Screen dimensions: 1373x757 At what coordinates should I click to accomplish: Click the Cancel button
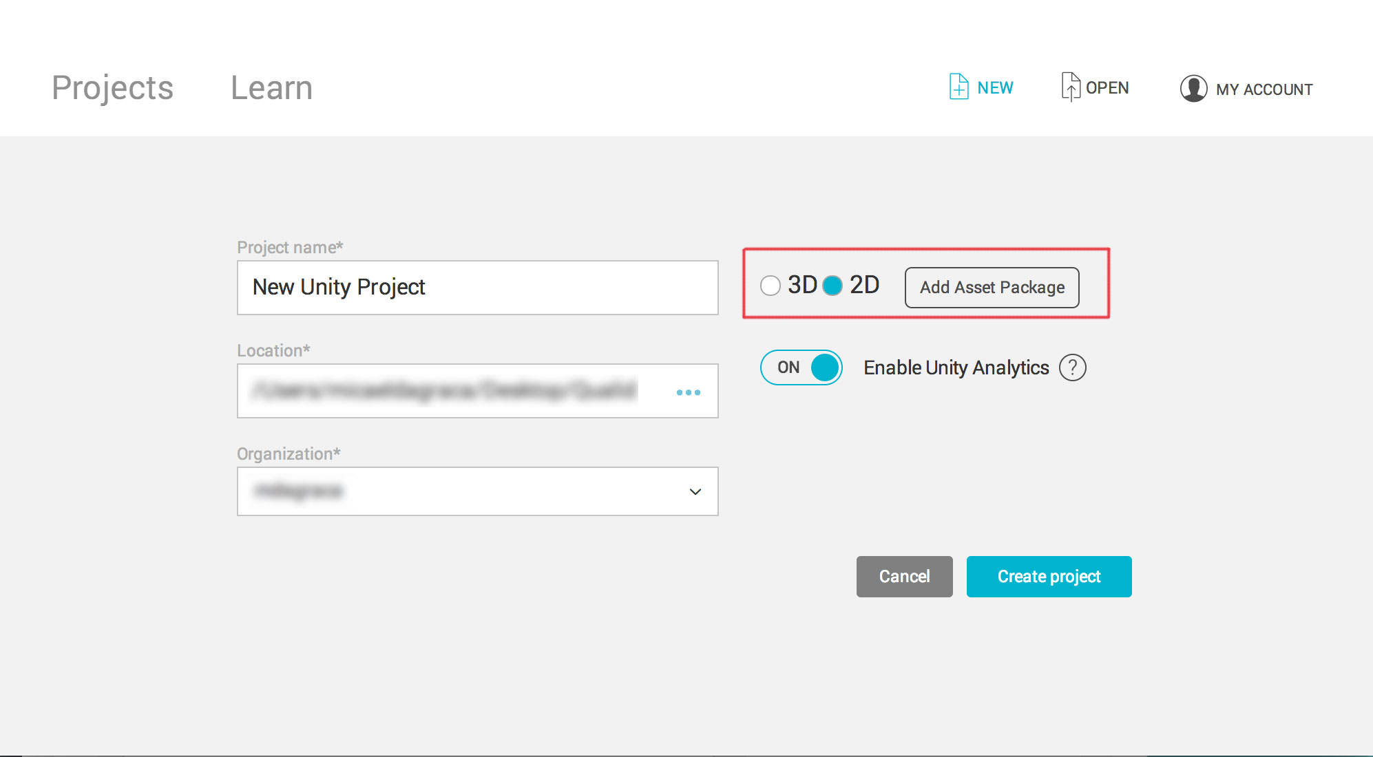(905, 577)
